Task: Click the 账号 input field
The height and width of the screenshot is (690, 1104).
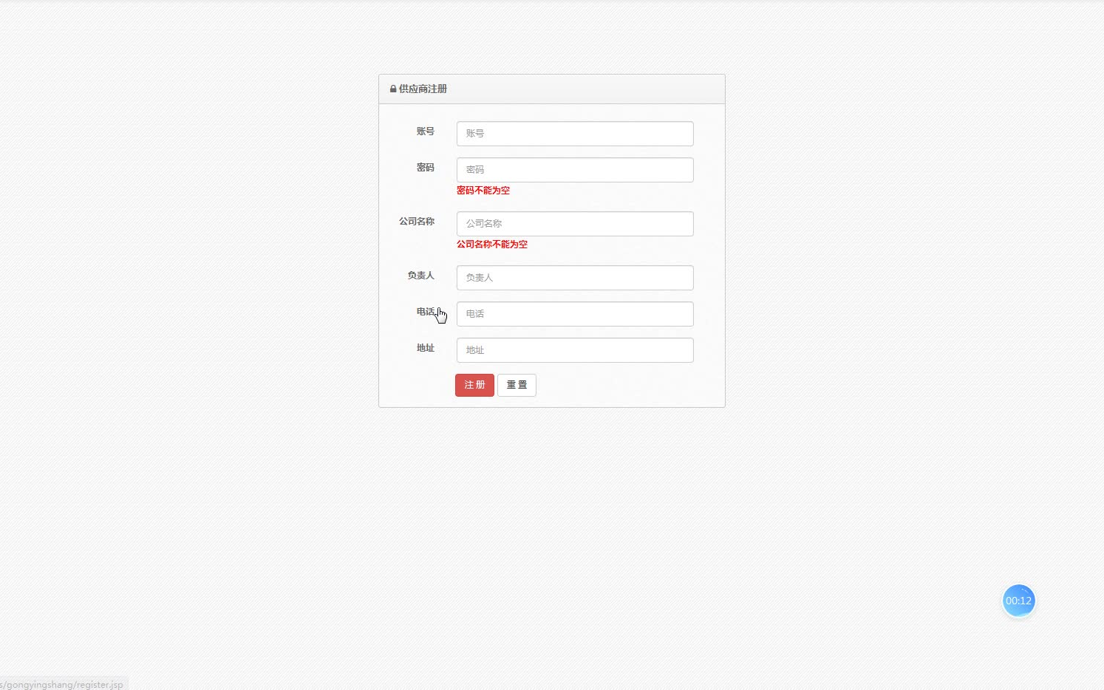Action: [x=575, y=134]
